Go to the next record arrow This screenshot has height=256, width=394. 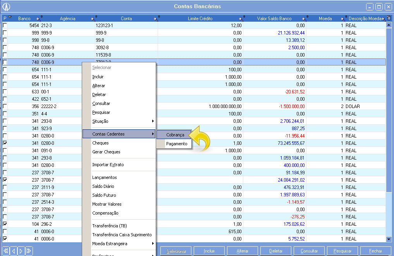coord(21,251)
